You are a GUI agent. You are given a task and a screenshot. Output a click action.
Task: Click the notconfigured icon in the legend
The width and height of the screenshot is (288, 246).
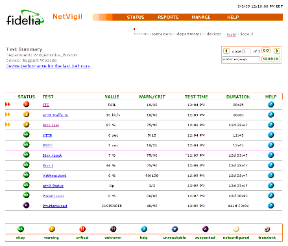(236, 229)
